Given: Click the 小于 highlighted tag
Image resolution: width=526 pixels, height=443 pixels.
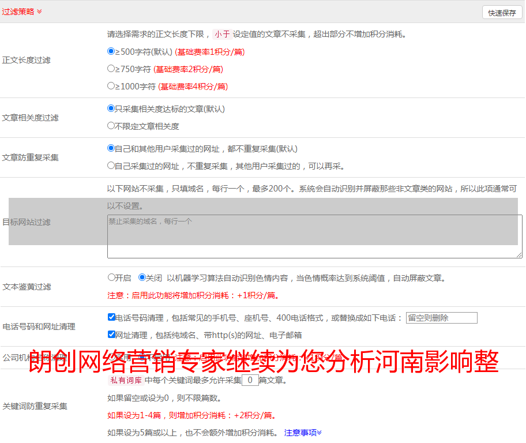Looking at the screenshot, I should coord(222,34).
